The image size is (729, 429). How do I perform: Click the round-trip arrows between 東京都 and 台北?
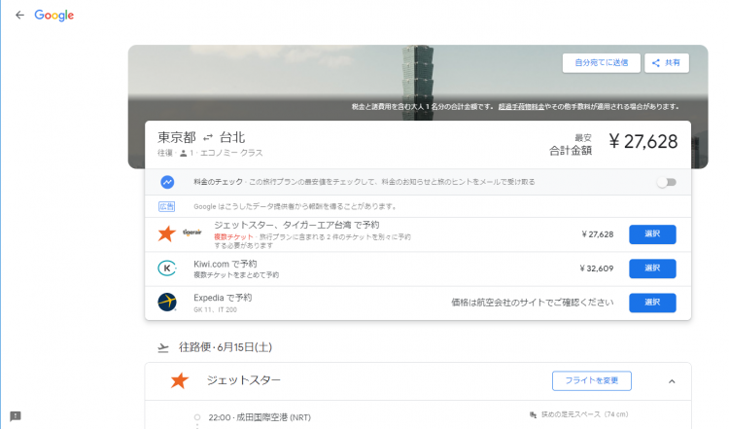[x=208, y=137]
